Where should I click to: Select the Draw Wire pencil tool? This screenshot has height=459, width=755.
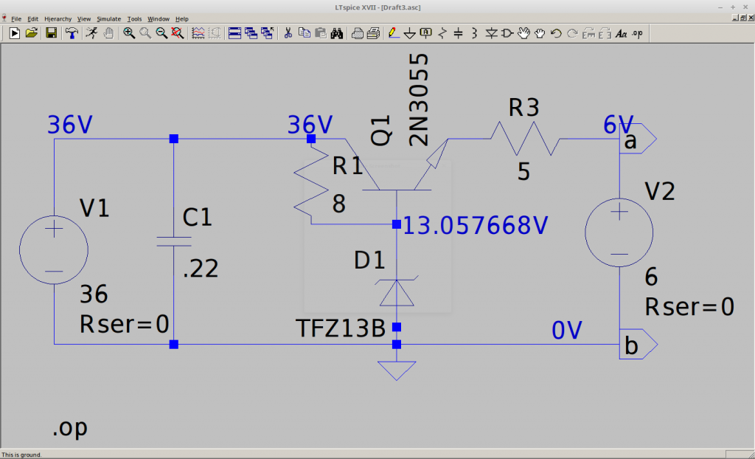click(393, 32)
